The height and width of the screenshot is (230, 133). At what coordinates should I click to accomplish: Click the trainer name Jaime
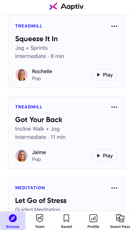[39, 152]
